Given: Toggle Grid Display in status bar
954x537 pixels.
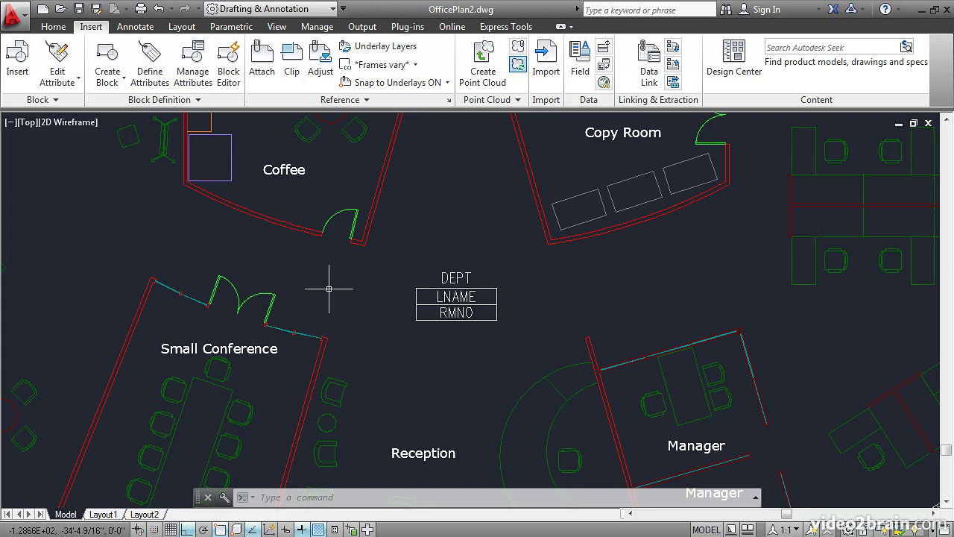Looking at the screenshot, I should click(x=171, y=530).
